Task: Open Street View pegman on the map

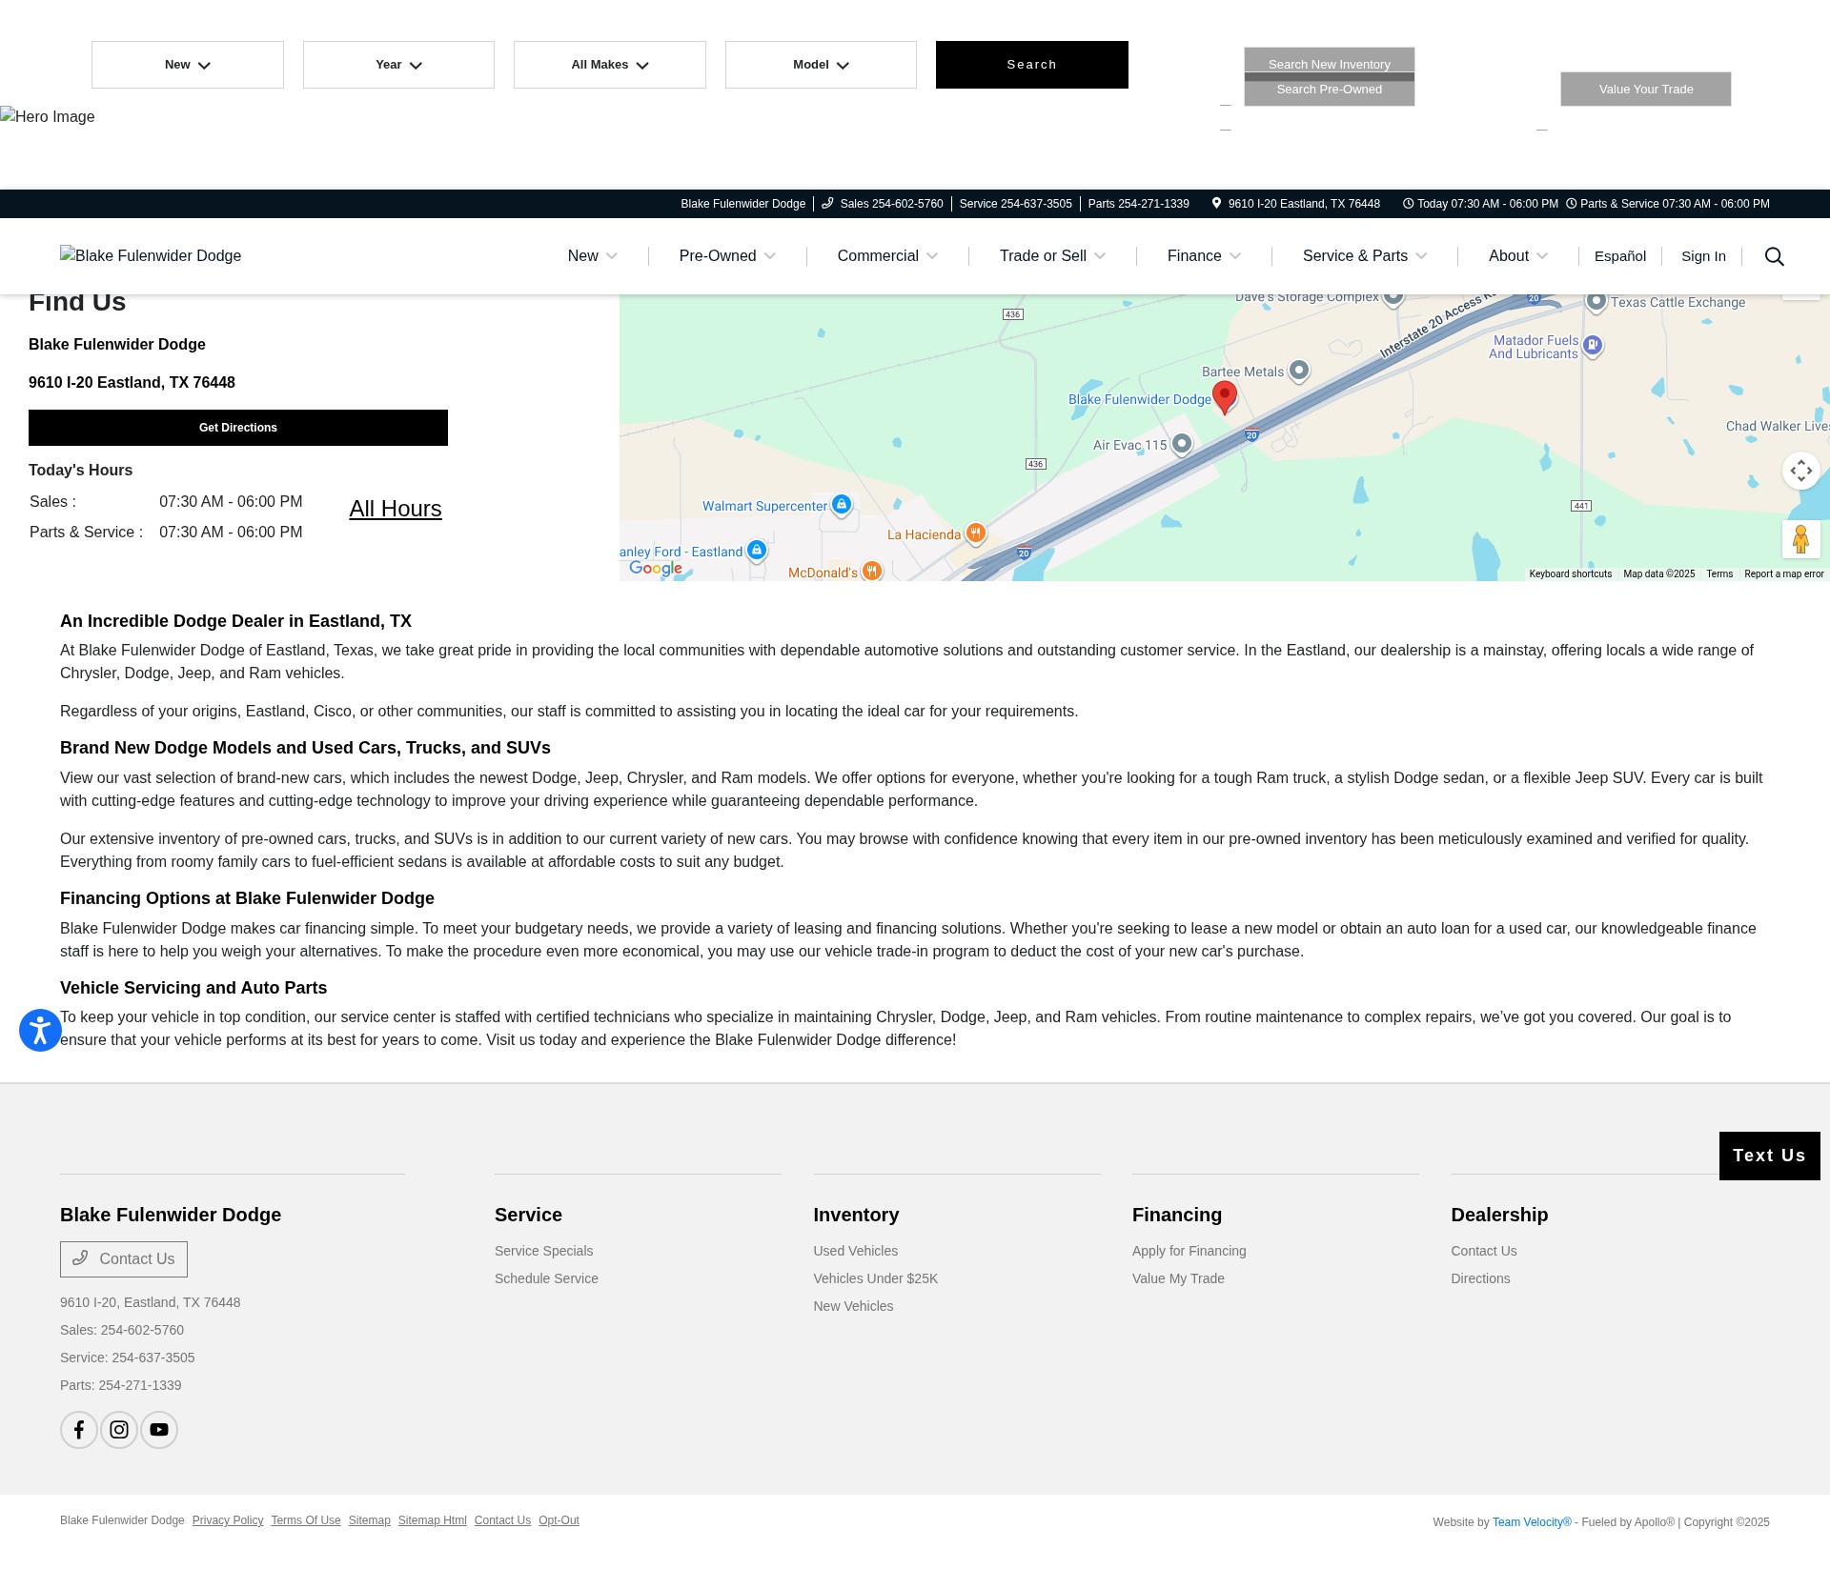Action: pos(1800,539)
